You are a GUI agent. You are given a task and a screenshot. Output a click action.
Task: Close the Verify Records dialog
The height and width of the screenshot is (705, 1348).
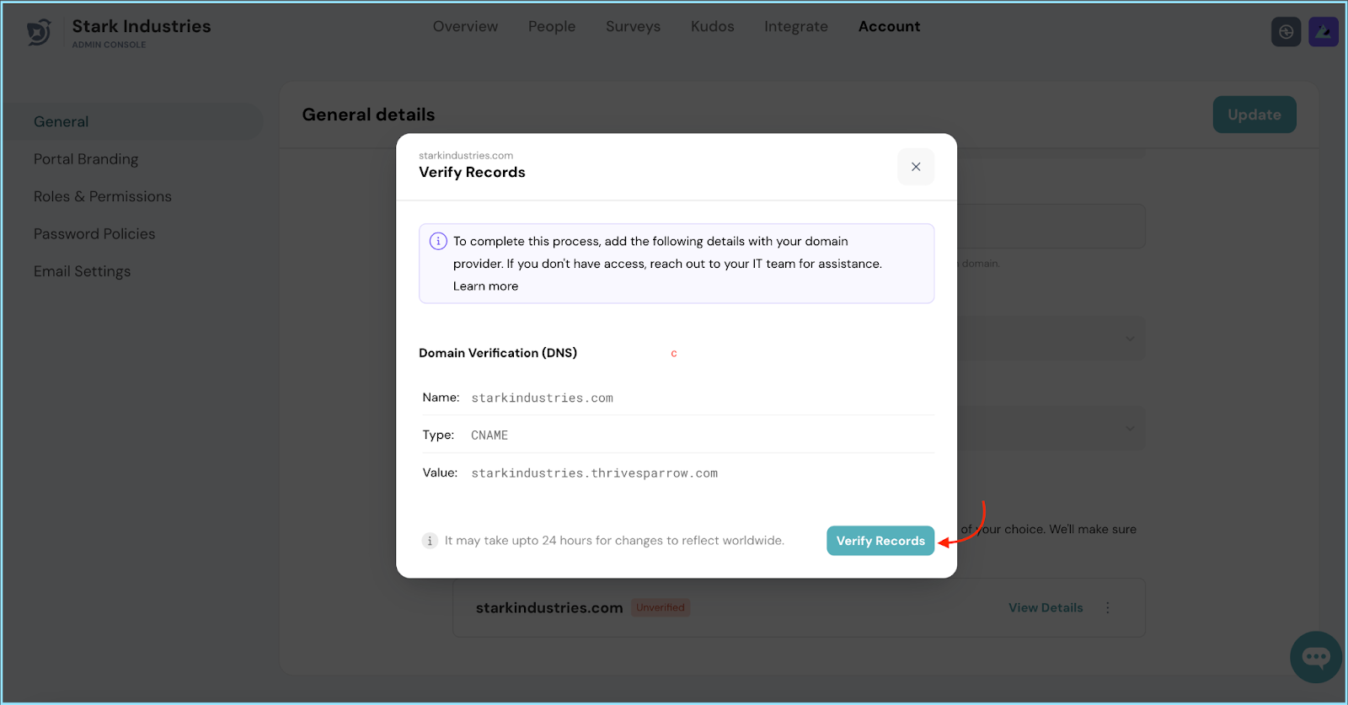tap(916, 167)
